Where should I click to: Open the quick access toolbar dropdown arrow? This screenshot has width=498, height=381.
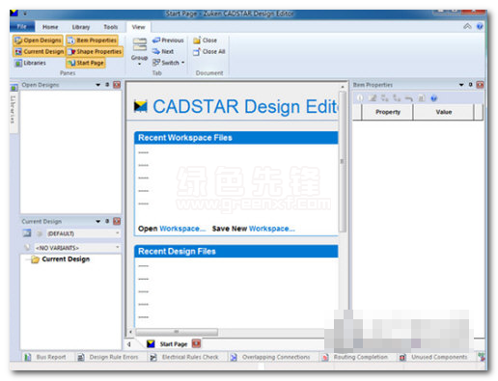pos(25,14)
